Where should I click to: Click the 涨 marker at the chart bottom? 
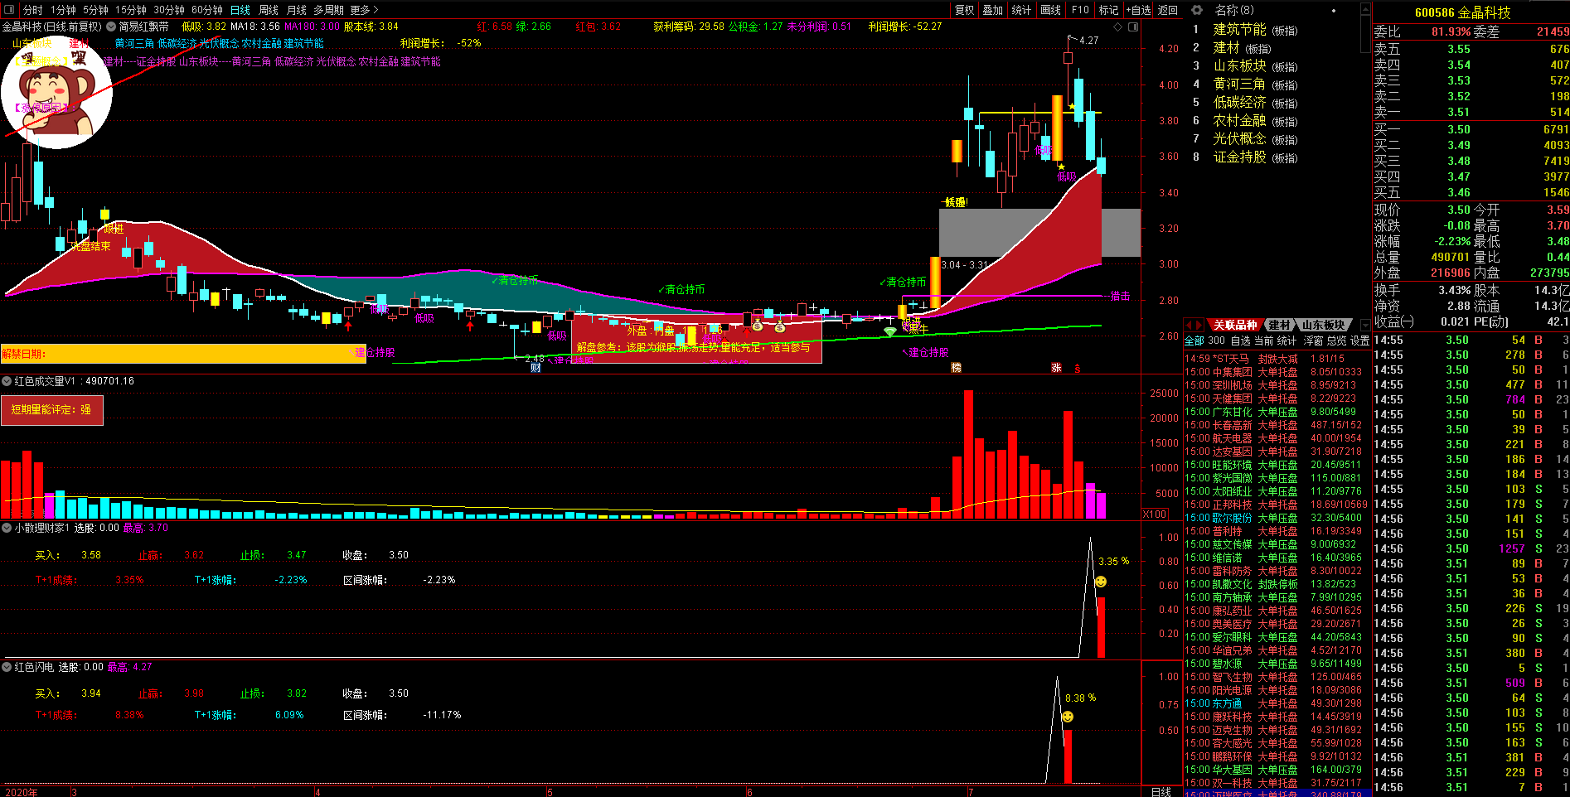tap(1056, 367)
